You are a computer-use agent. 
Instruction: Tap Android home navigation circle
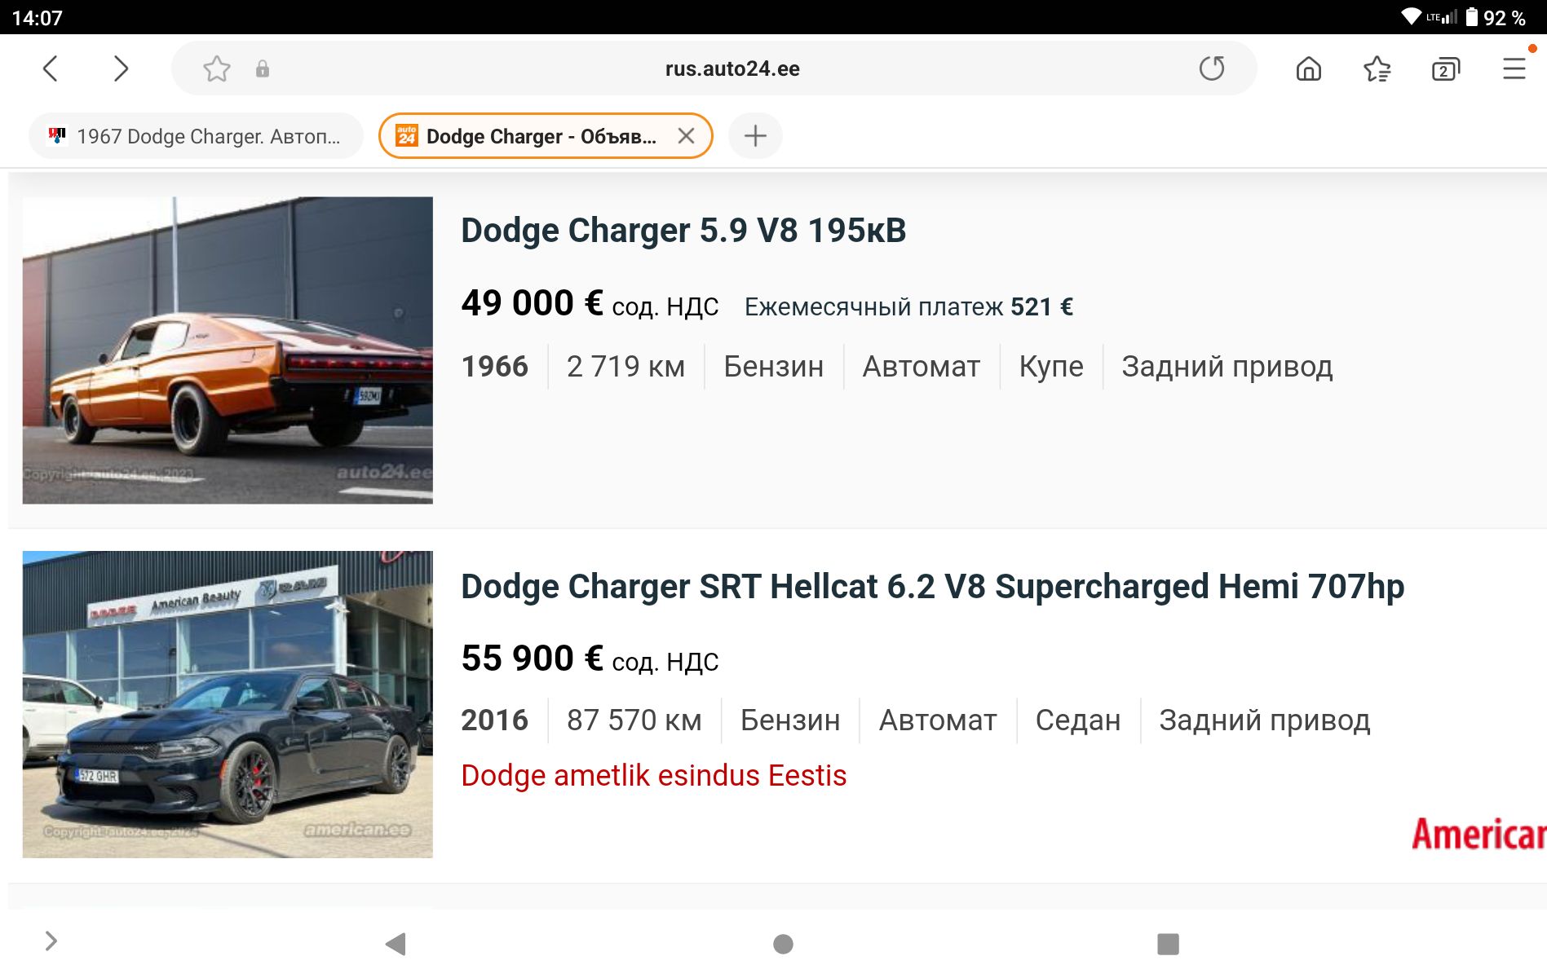(x=783, y=944)
